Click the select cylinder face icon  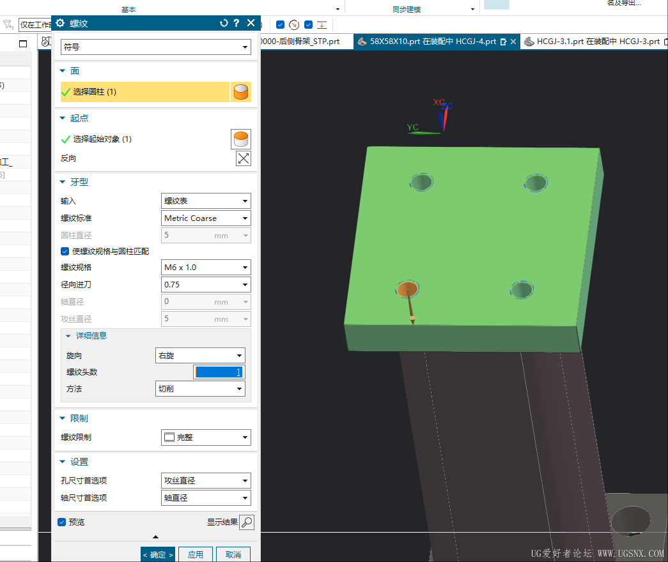[x=241, y=92]
